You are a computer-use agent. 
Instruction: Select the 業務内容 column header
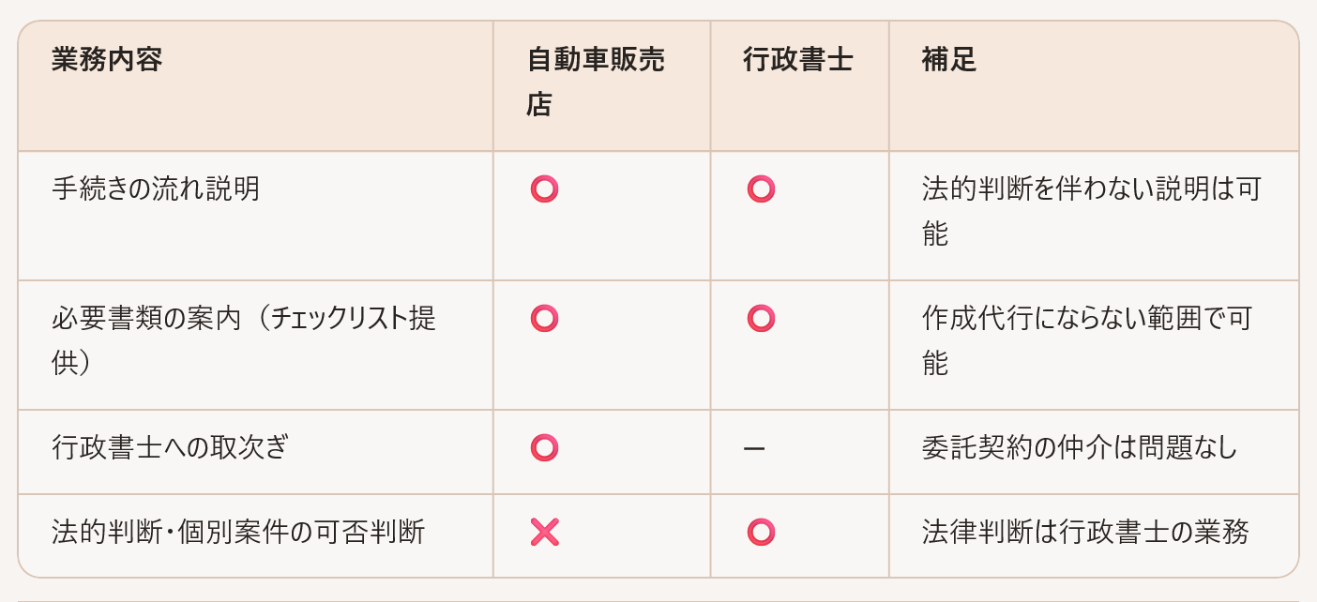(x=107, y=60)
